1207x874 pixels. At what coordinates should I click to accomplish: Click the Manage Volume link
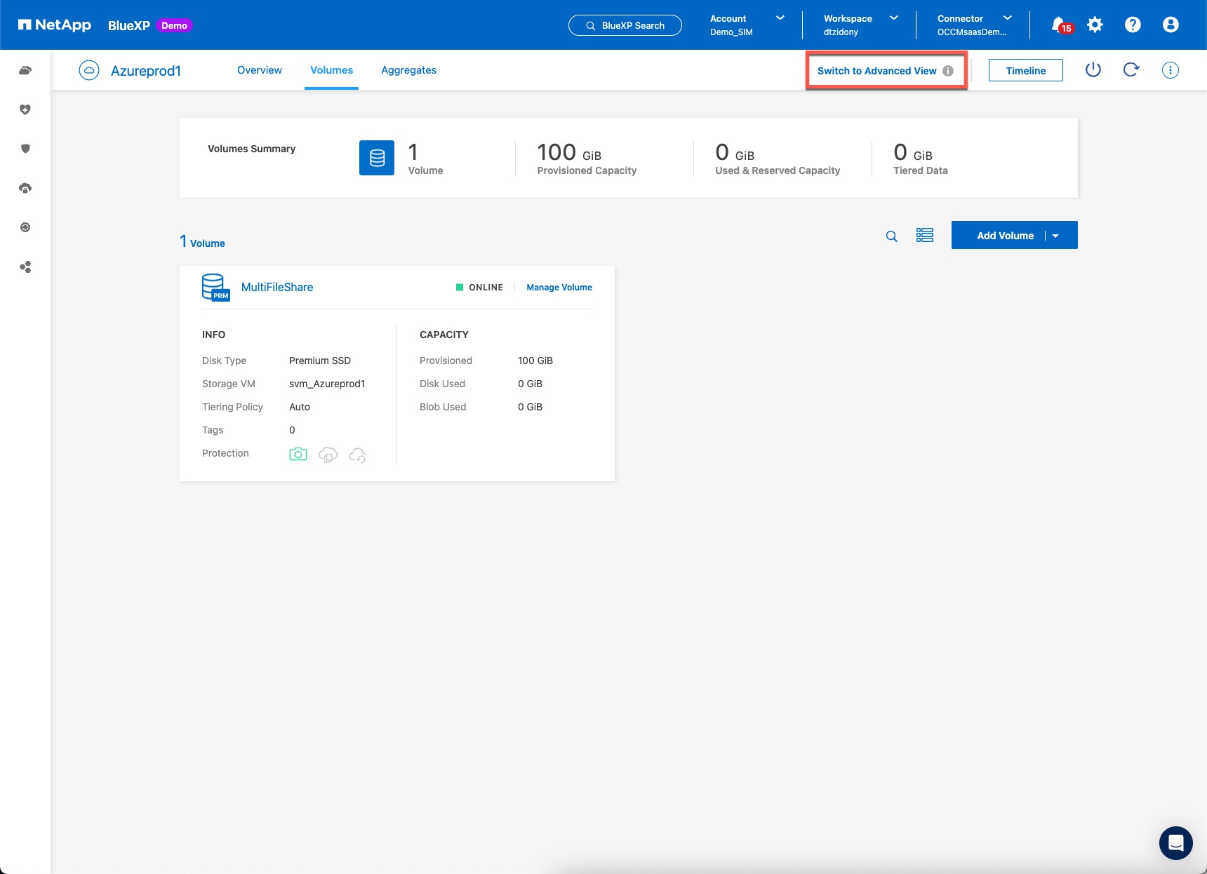tap(559, 288)
